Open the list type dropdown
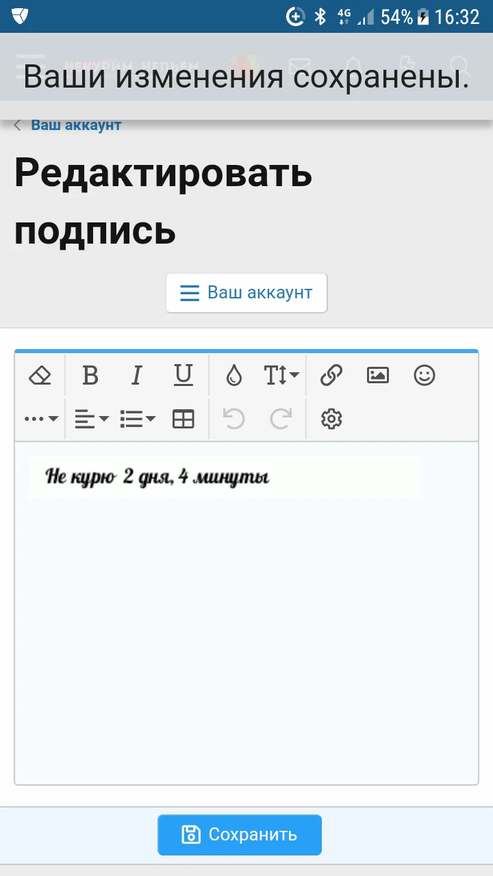 [x=138, y=419]
